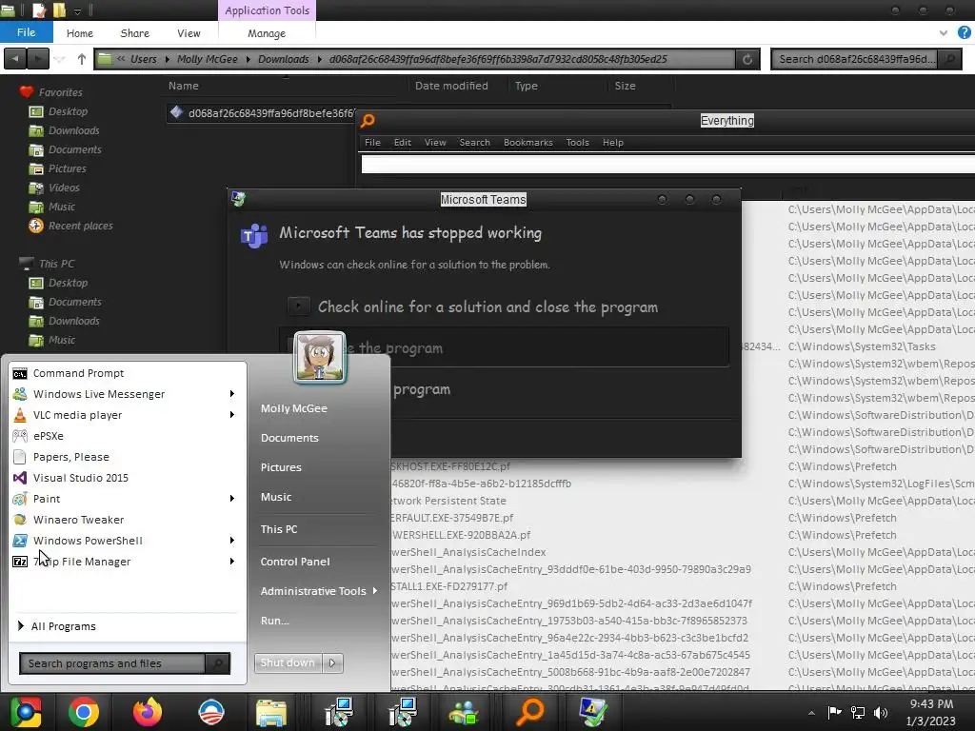Screen dimensions: 975x731
Task: Select Videos in Explorer Favorites
Action: [x=64, y=188]
